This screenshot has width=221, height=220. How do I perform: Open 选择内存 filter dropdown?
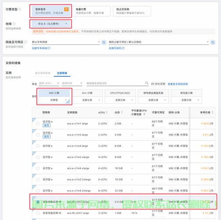[x=72, y=83]
